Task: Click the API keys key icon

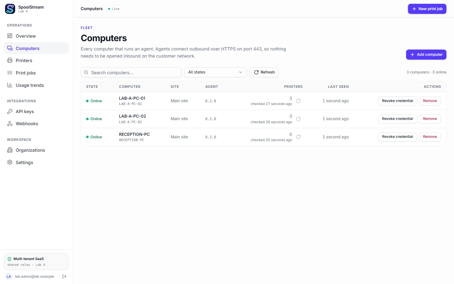Action: click(x=10, y=111)
